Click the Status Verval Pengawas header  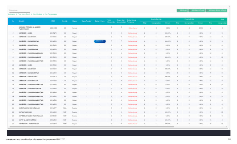pos(131,21)
